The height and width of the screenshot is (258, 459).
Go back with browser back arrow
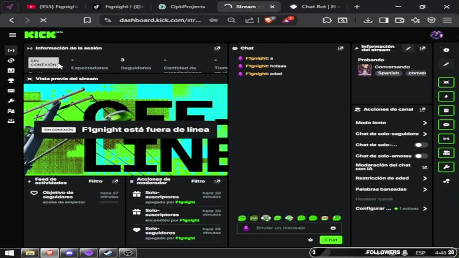(x=11, y=20)
